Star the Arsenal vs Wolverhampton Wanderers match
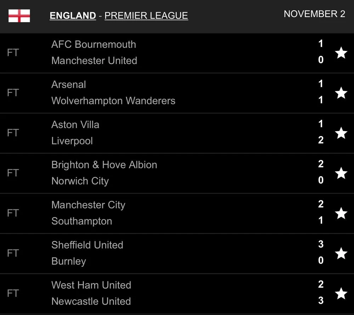The image size is (354, 315). 341,93
